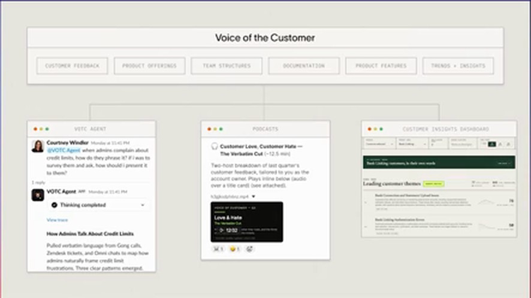
Task: Click heading How Admins Talk About Credit Limits
Action: tap(90, 234)
